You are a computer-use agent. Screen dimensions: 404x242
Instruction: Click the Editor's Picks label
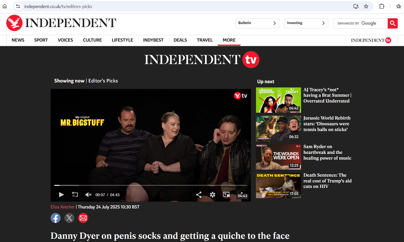coord(103,81)
